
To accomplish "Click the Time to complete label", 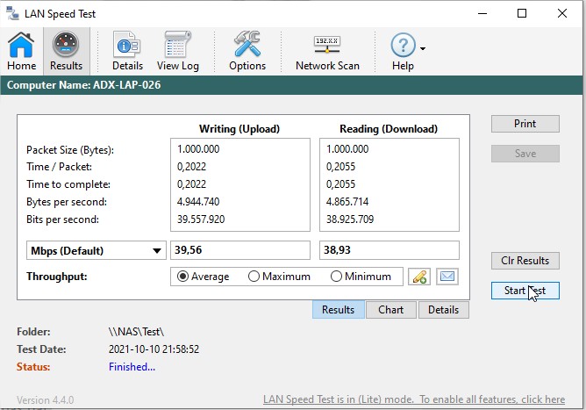I will pyautogui.click(x=68, y=184).
